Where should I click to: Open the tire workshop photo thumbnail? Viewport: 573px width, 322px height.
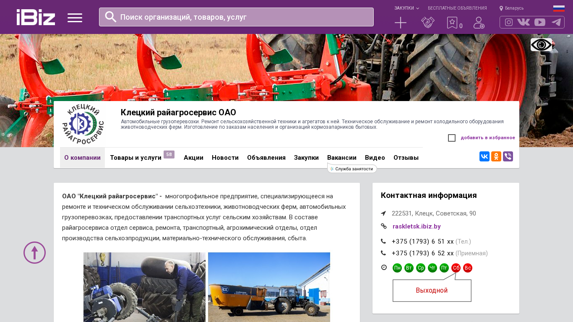pos(144,287)
